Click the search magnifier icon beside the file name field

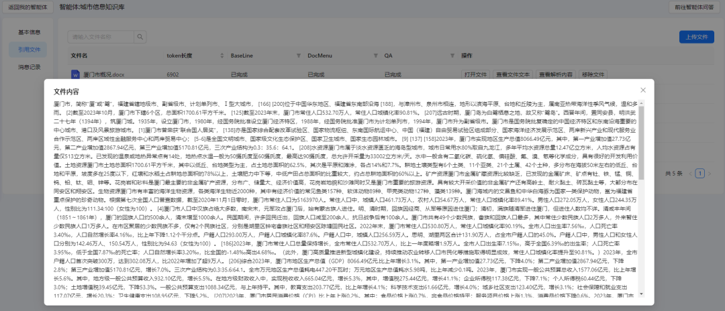140,37
